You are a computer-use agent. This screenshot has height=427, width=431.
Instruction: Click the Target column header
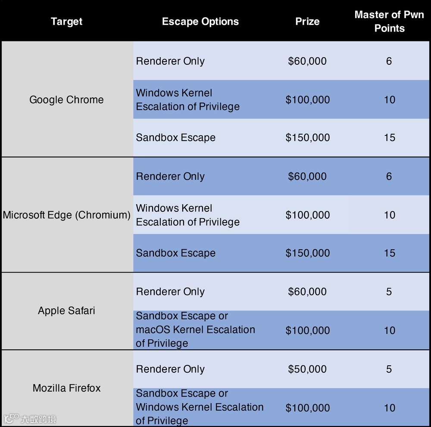pos(66,22)
